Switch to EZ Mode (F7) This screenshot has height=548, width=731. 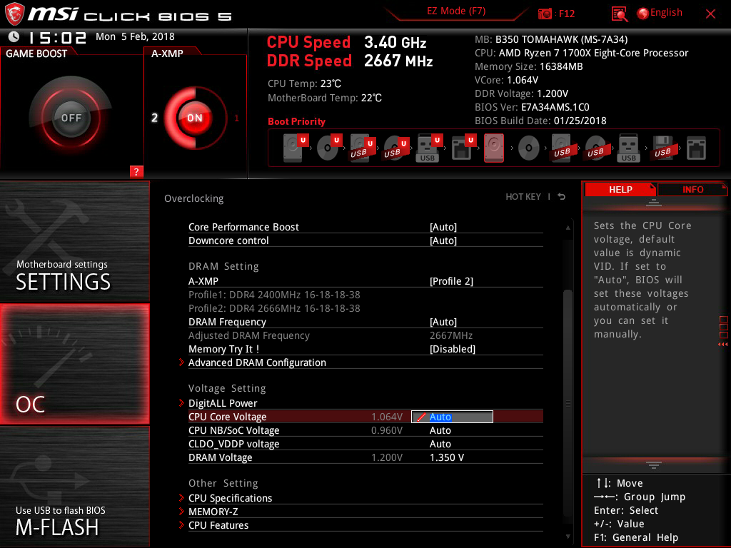(456, 11)
